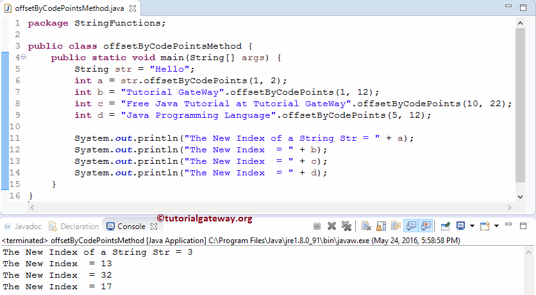Click the Open Console icon
This screenshot has height=295, width=536.
point(485,226)
